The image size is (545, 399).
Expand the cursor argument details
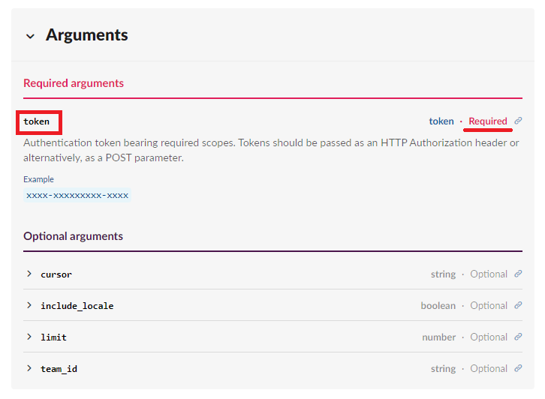coord(29,274)
